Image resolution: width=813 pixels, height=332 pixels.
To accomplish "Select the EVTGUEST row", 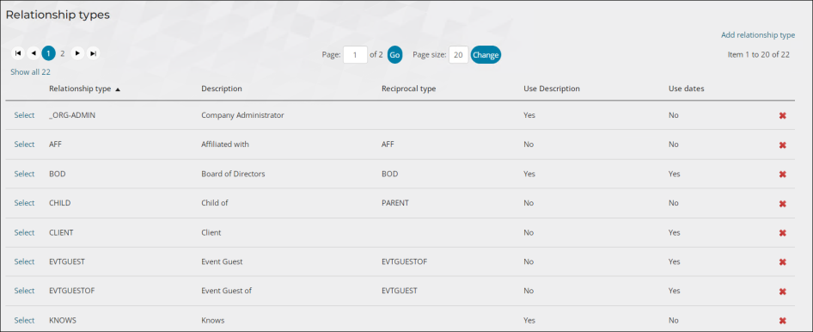I will (24, 261).
